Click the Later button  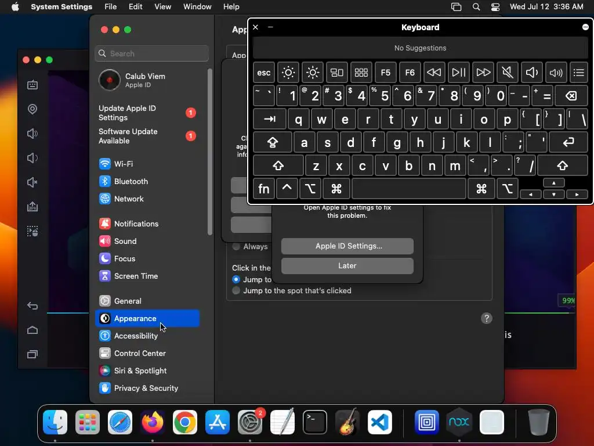[x=347, y=266]
